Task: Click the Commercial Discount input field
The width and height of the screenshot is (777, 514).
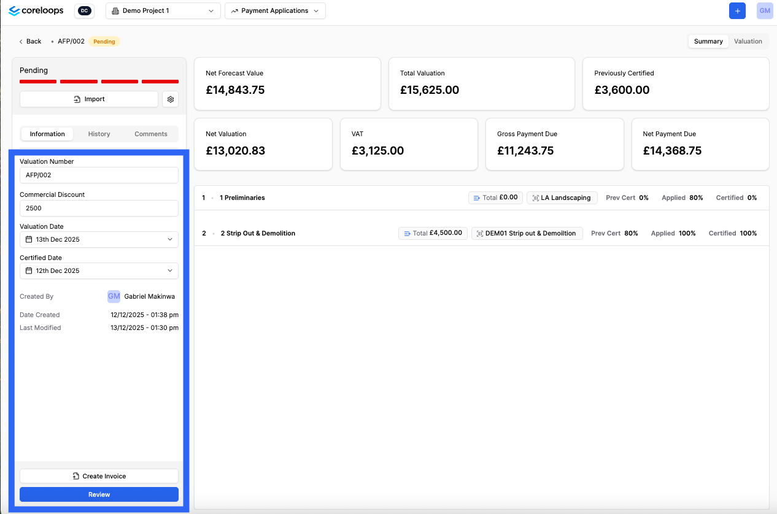Action: [99, 208]
